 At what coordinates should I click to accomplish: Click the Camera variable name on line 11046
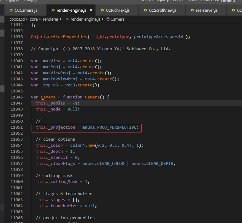(x=48, y=97)
